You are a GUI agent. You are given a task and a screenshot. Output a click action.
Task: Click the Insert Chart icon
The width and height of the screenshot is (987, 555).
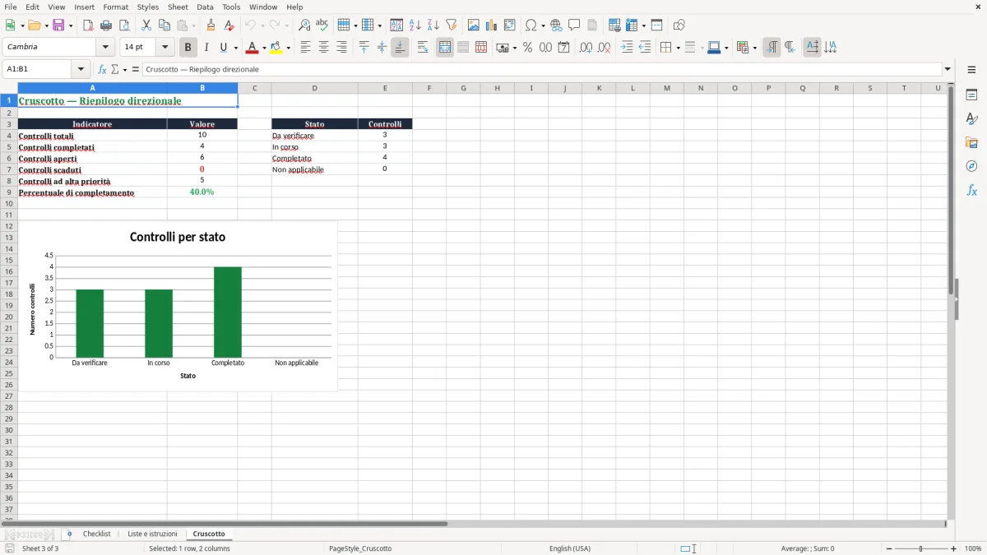(492, 25)
